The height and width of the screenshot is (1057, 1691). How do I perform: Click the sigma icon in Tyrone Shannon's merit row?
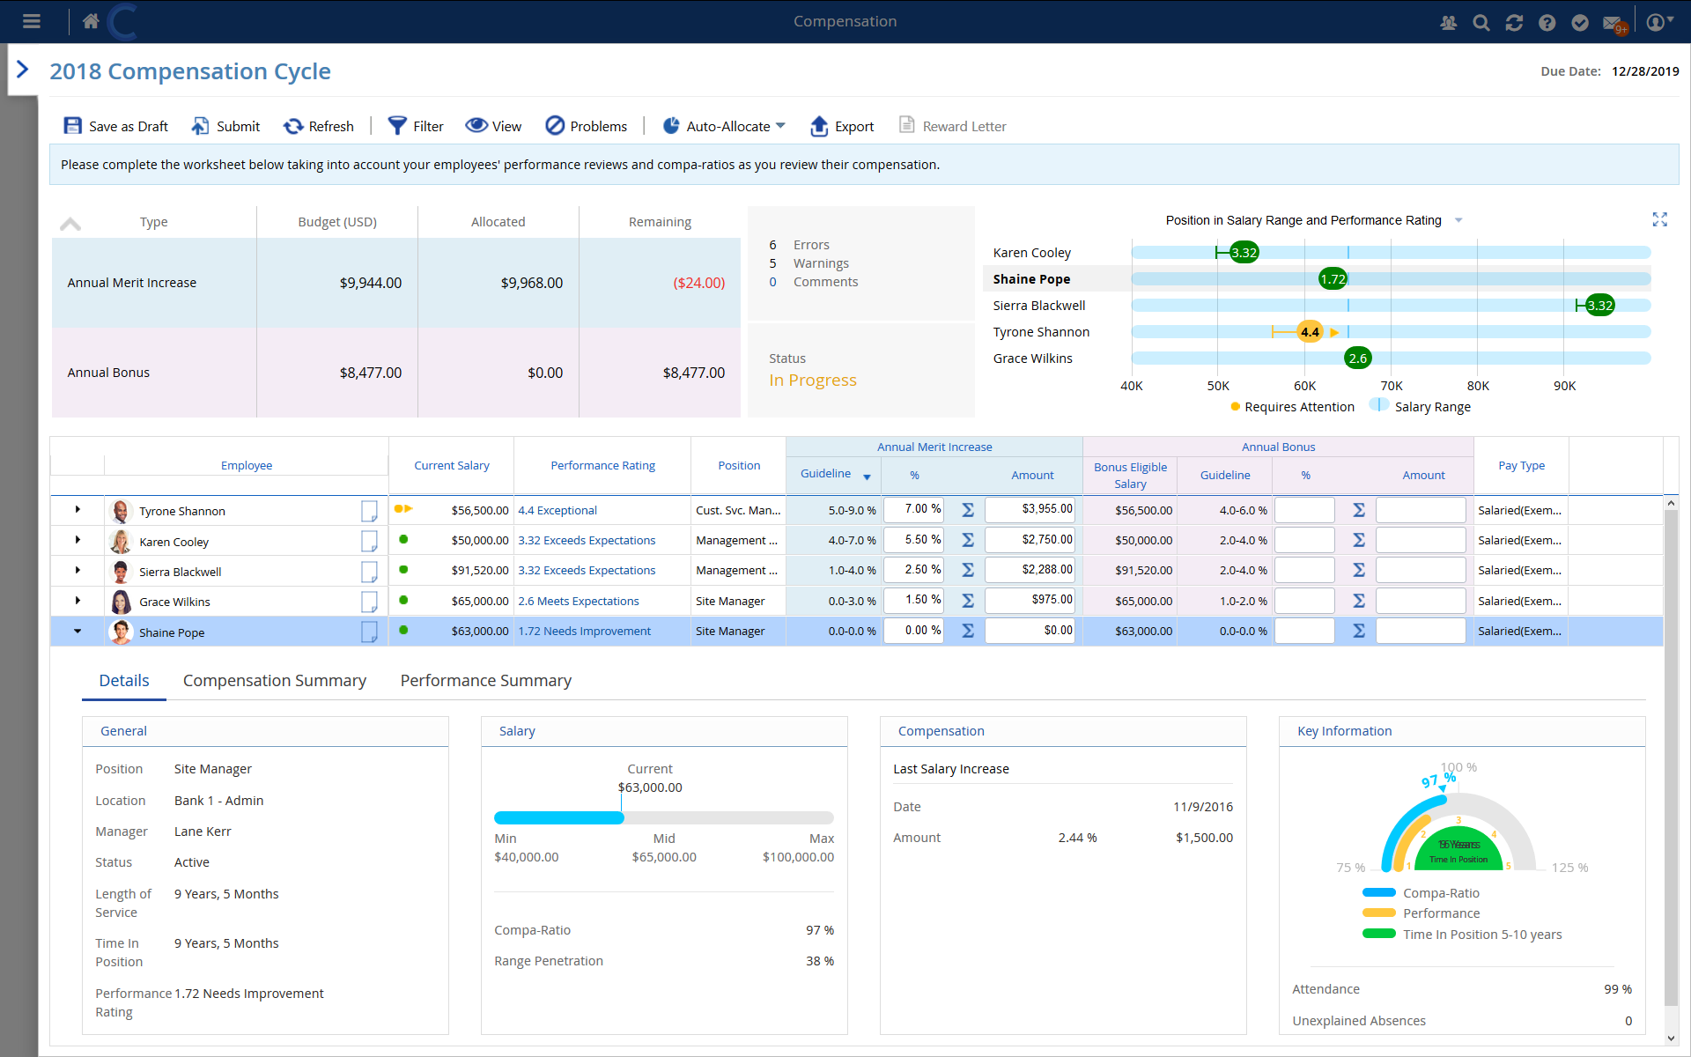[x=967, y=509]
